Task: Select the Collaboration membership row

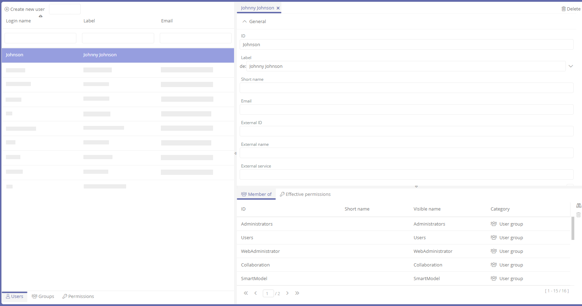Action: click(404, 265)
